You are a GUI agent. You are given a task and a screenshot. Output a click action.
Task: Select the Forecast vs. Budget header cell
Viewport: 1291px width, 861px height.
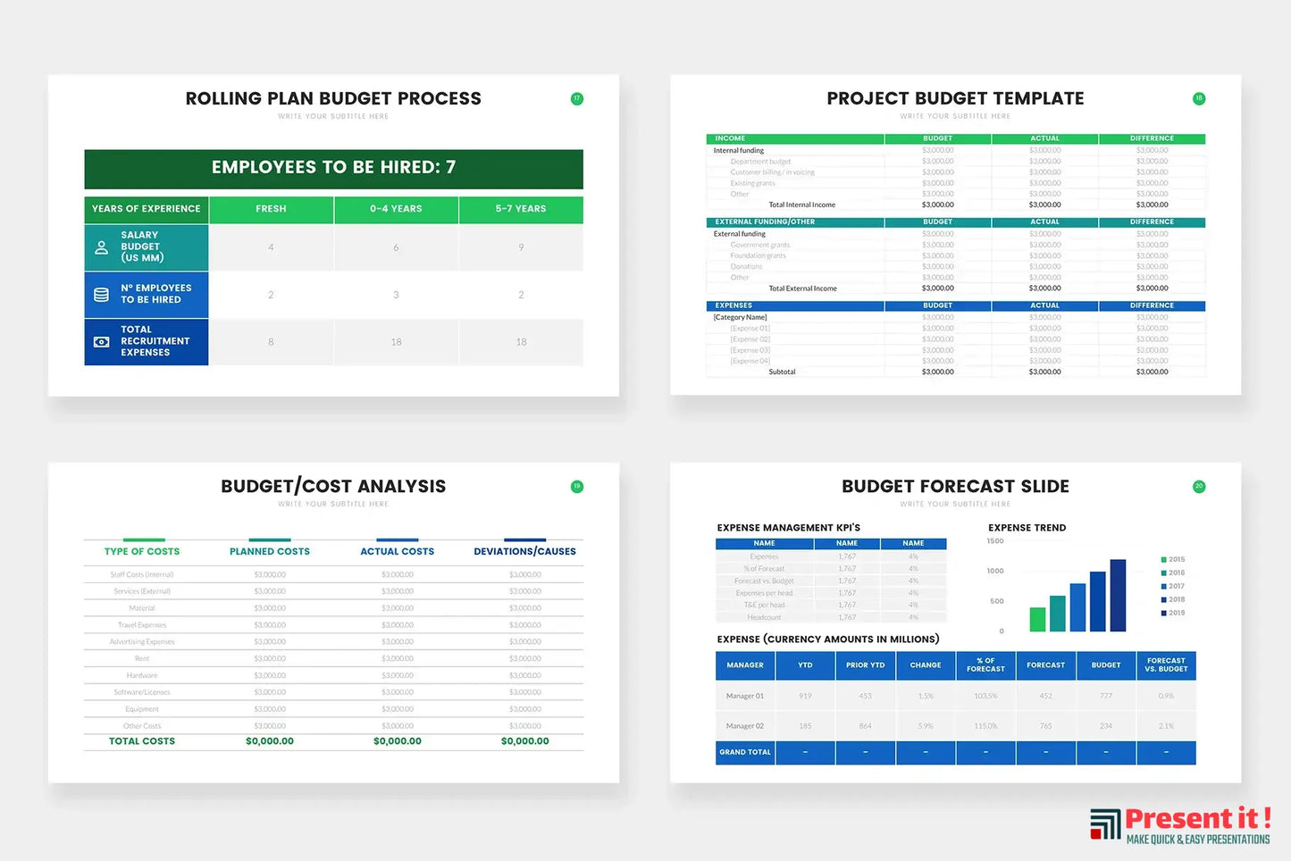(1166, 665)
